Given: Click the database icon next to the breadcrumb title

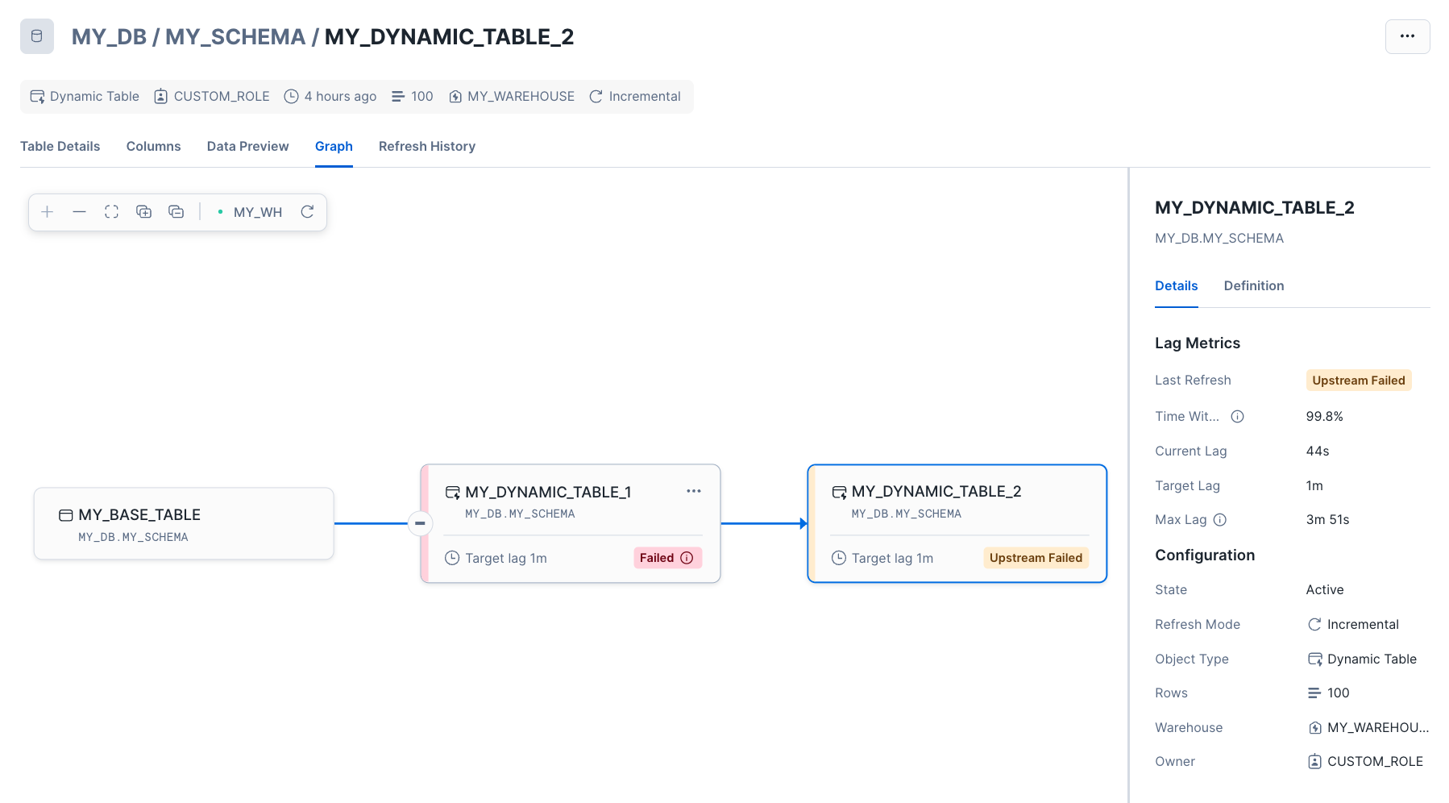Looking at the screenshot, I should click(x=36, y=35).
